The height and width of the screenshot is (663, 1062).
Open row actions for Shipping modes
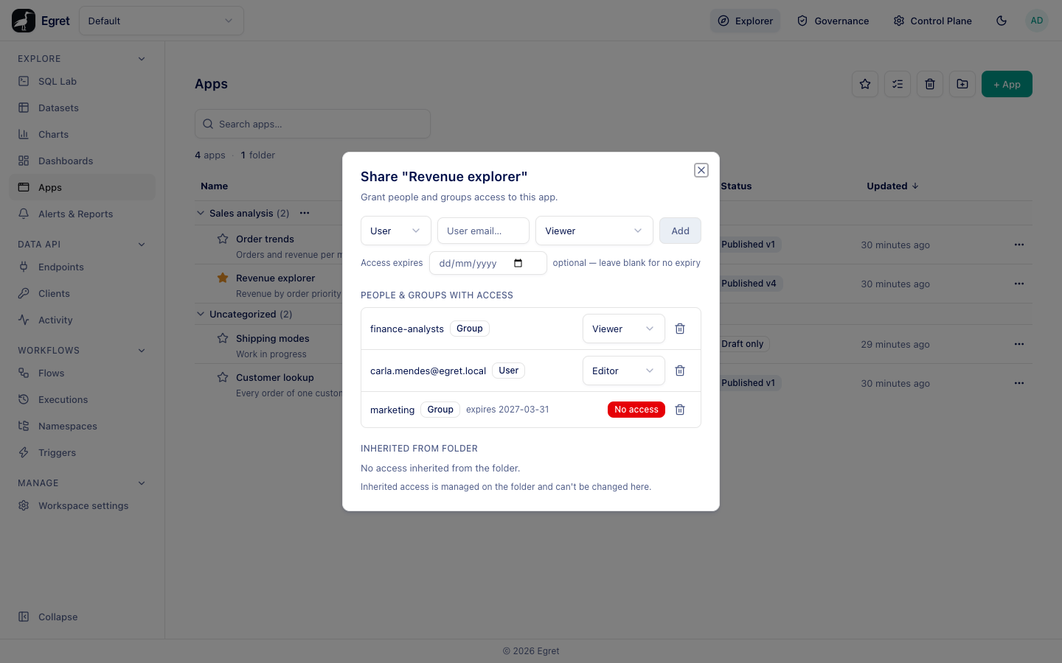[x=1019, y=344]
